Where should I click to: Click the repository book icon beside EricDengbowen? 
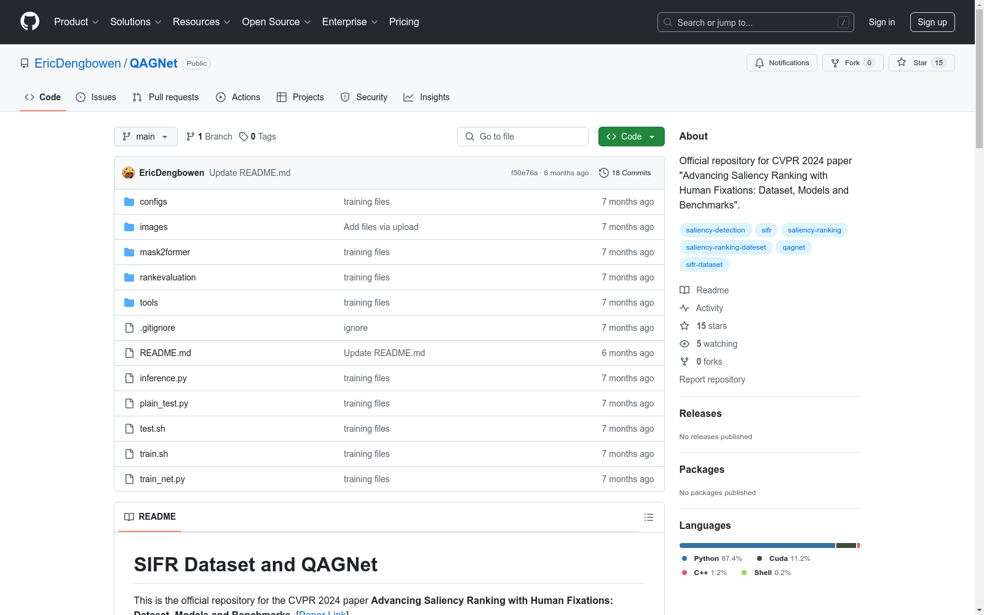[x=25, y=63]
